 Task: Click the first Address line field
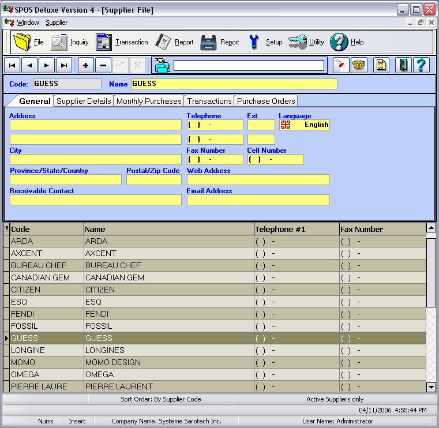(x=95, y=125)
